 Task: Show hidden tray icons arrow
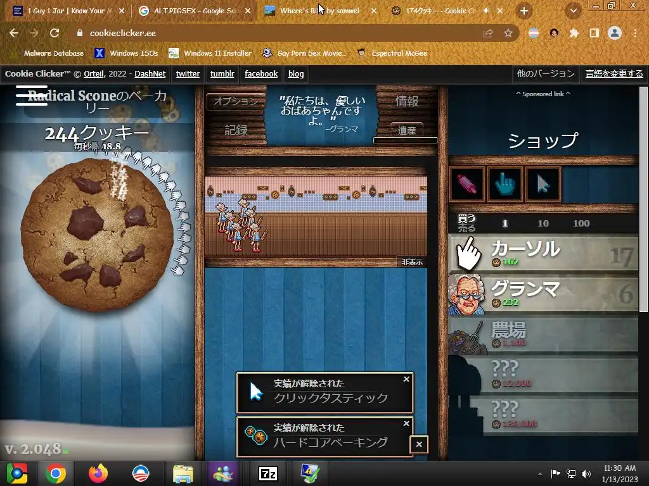click(x=540, y=474)
